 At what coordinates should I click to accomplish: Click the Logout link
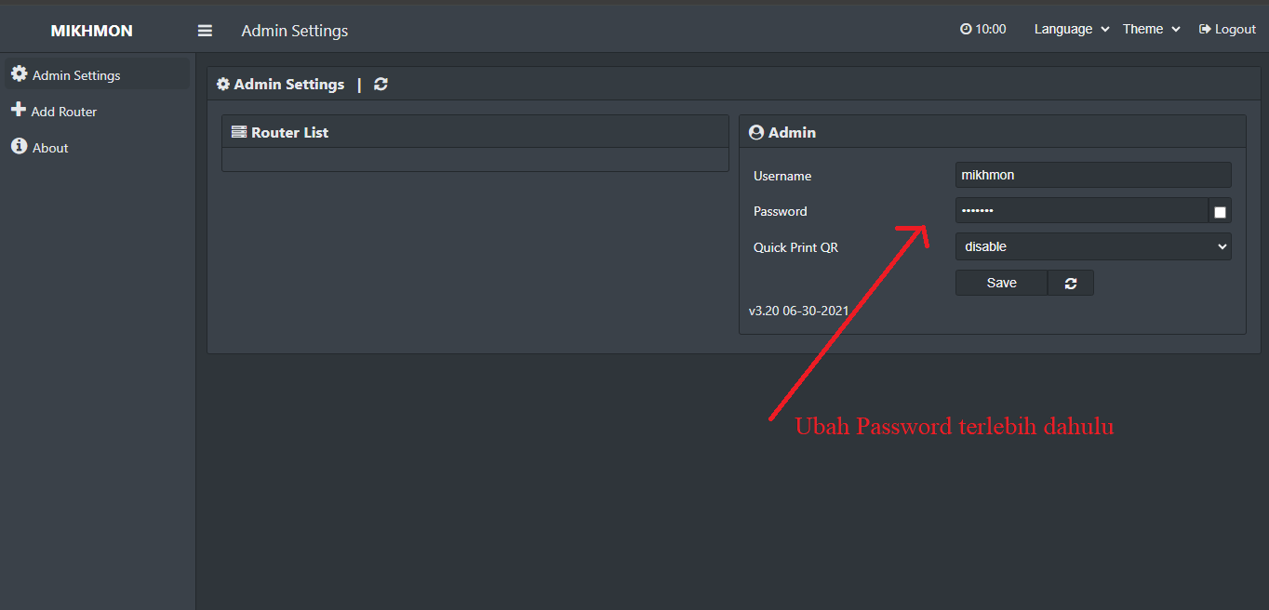click(x=1227, y=29)
